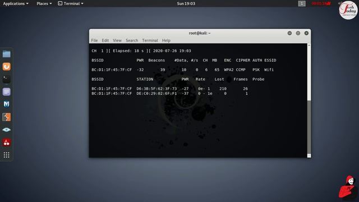This screenshot has height=202, width=359.
Task: Open the Terminal icon in dock
Action: [x=6, y=79]
